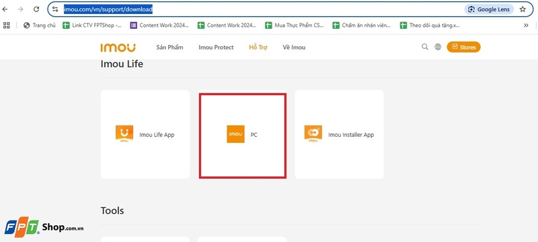Open the Imou Protect menu
This screenshot has width=538, height=242.
pos(216,48)
